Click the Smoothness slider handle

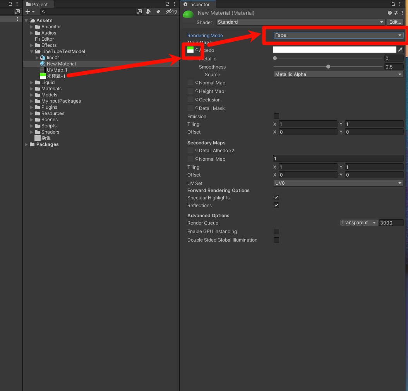[328, 67]
